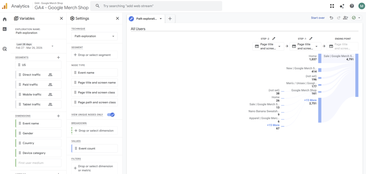Open Reports icon in left sidebar
The image size is (366, 174).
point(5,29)
